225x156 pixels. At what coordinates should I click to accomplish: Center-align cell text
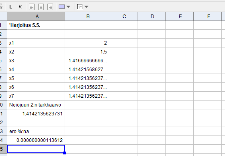pos(41,7)
